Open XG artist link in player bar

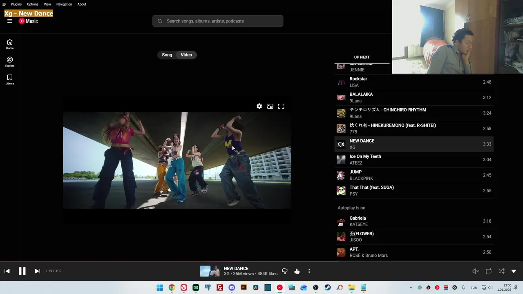click(x=226, y=274)
